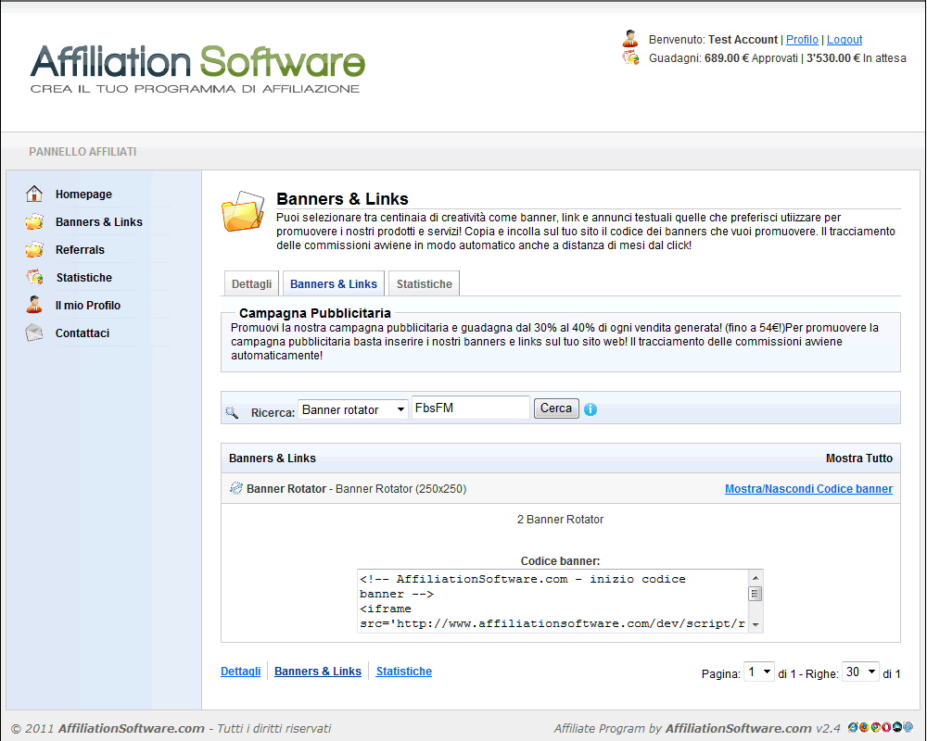Click the Banner Rotator (250x250) row title
This screenshot has width=927, height=741.
(x=357, y=489)
